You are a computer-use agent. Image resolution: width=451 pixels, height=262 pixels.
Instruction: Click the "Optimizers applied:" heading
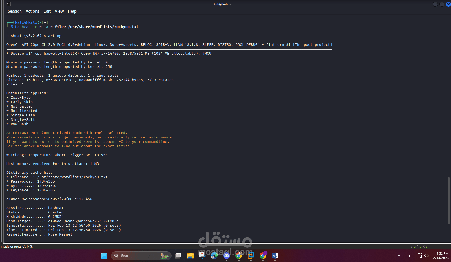pos(27,93)
